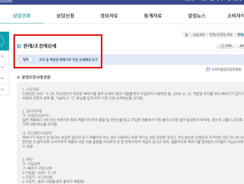Collapse the first sidebar section via its chevron
Viewport: 244px width, 184px height.
tap(2, 56)
